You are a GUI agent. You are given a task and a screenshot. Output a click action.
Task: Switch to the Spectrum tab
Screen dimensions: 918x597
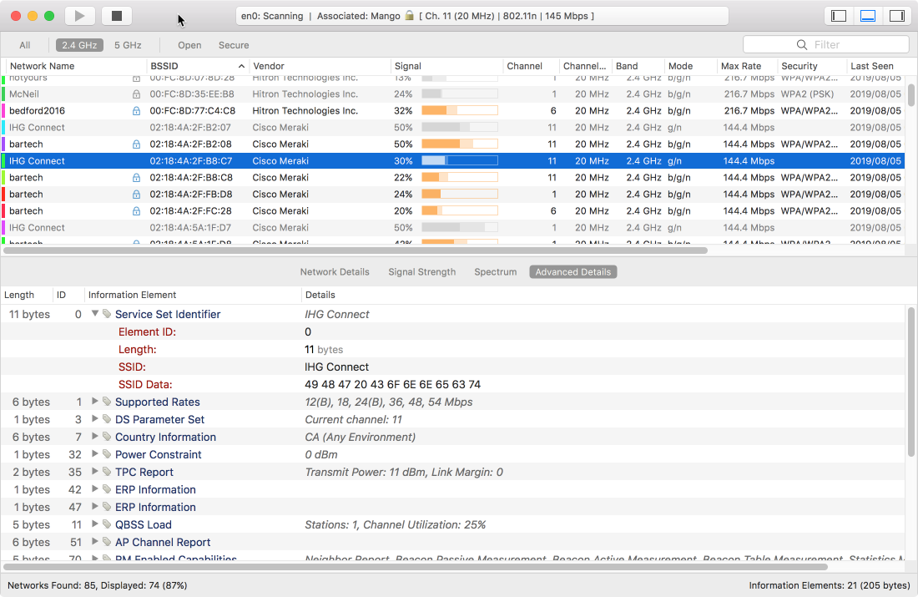click(x=495, y=272)
